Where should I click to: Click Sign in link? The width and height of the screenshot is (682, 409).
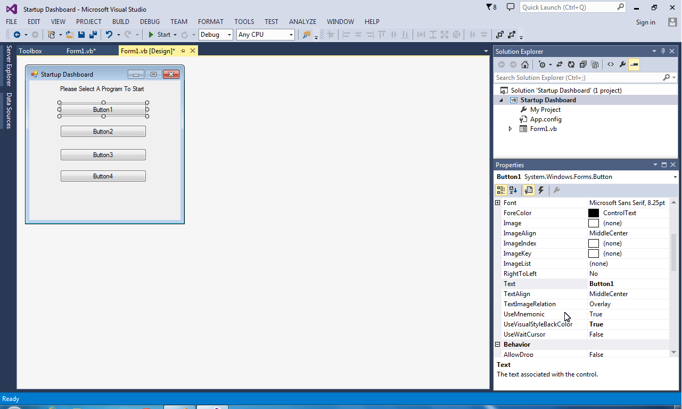pos(645,22)
